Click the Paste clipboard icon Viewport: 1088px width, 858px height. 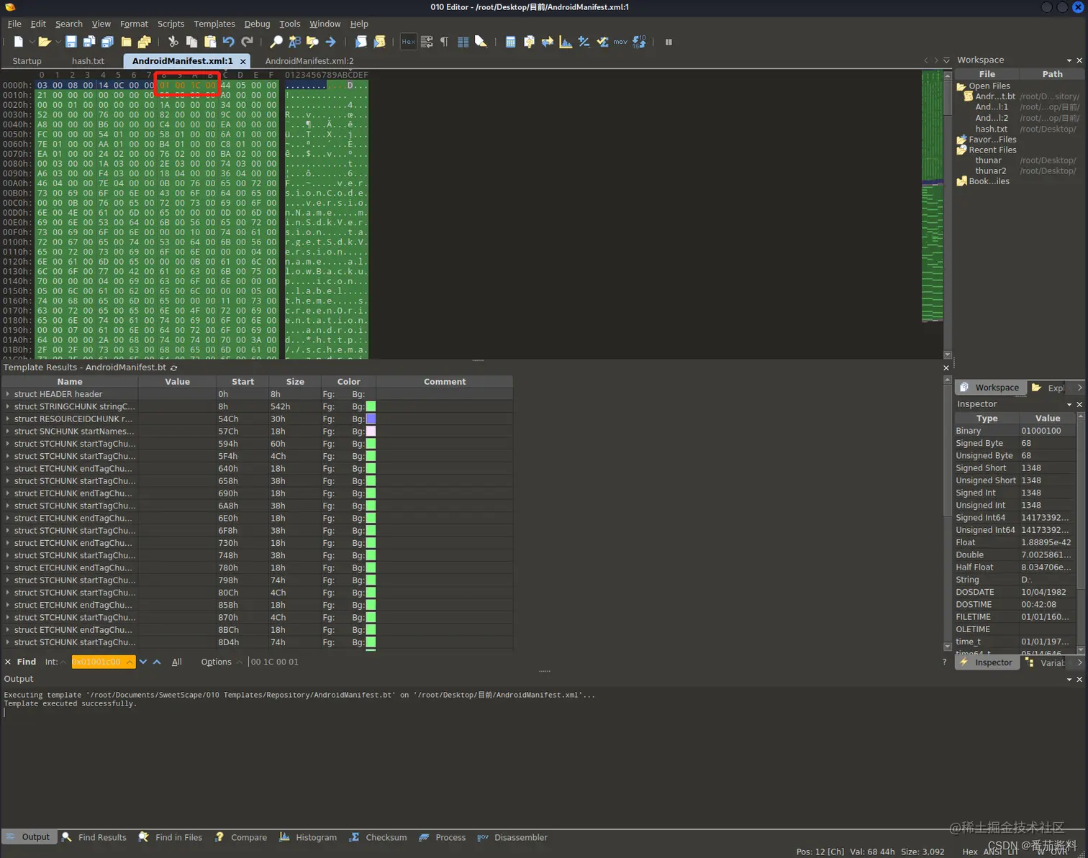[210, 42]
